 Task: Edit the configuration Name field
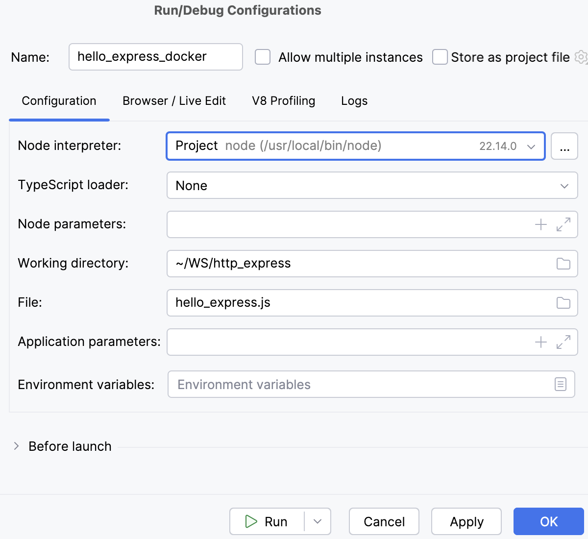155,57
